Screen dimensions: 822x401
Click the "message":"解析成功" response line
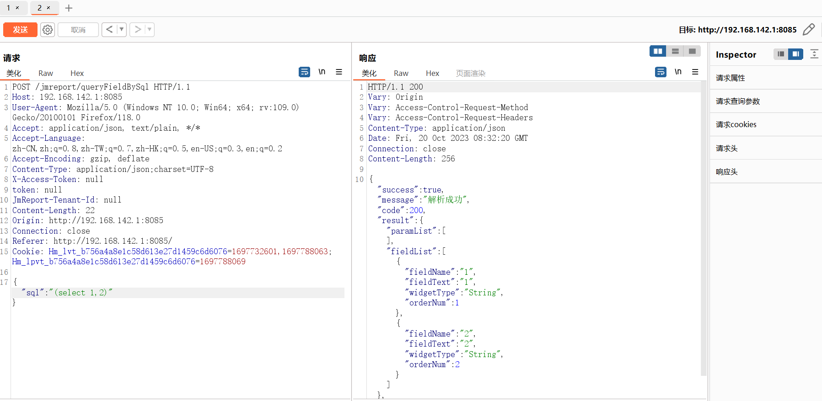click(423, 200)
